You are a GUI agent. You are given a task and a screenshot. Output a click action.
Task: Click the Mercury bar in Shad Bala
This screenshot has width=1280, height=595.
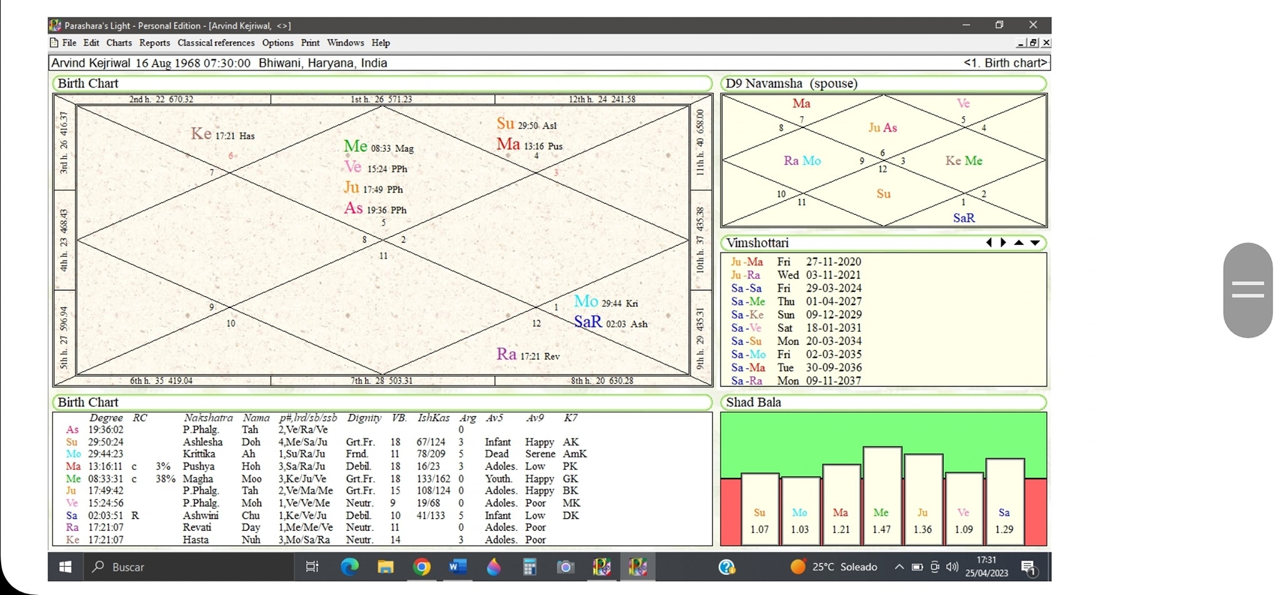point(881,495)
